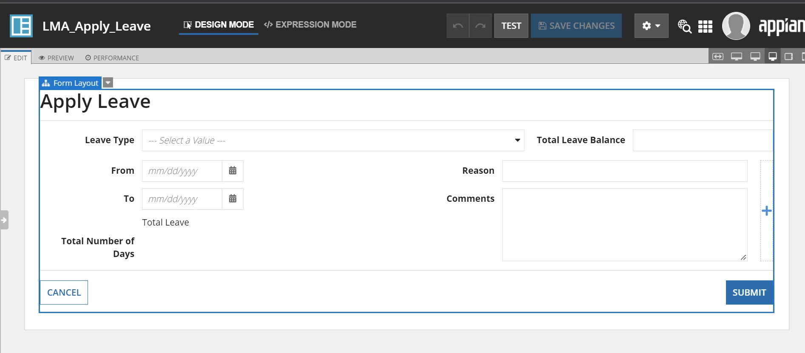This screenshot has width=805, height=353.
Task: Click the LMA_Apply_Leave interface name
Action: 96,26
